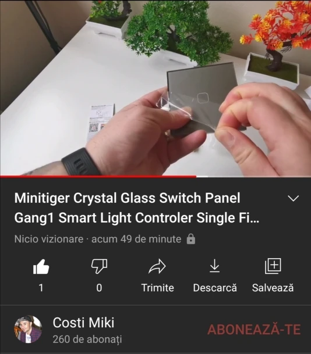This screenshot has height=354, width=311.
Task: Tap the save-to-playlist icon above Salvează
Action: pyautogui.click(x=273, y=266)
